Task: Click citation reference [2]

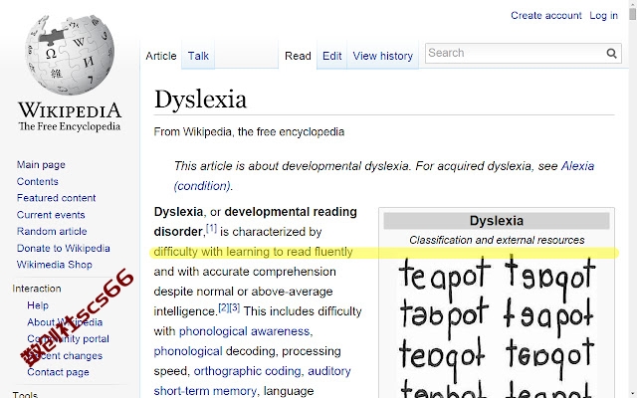Action: [x=223, y=307]
